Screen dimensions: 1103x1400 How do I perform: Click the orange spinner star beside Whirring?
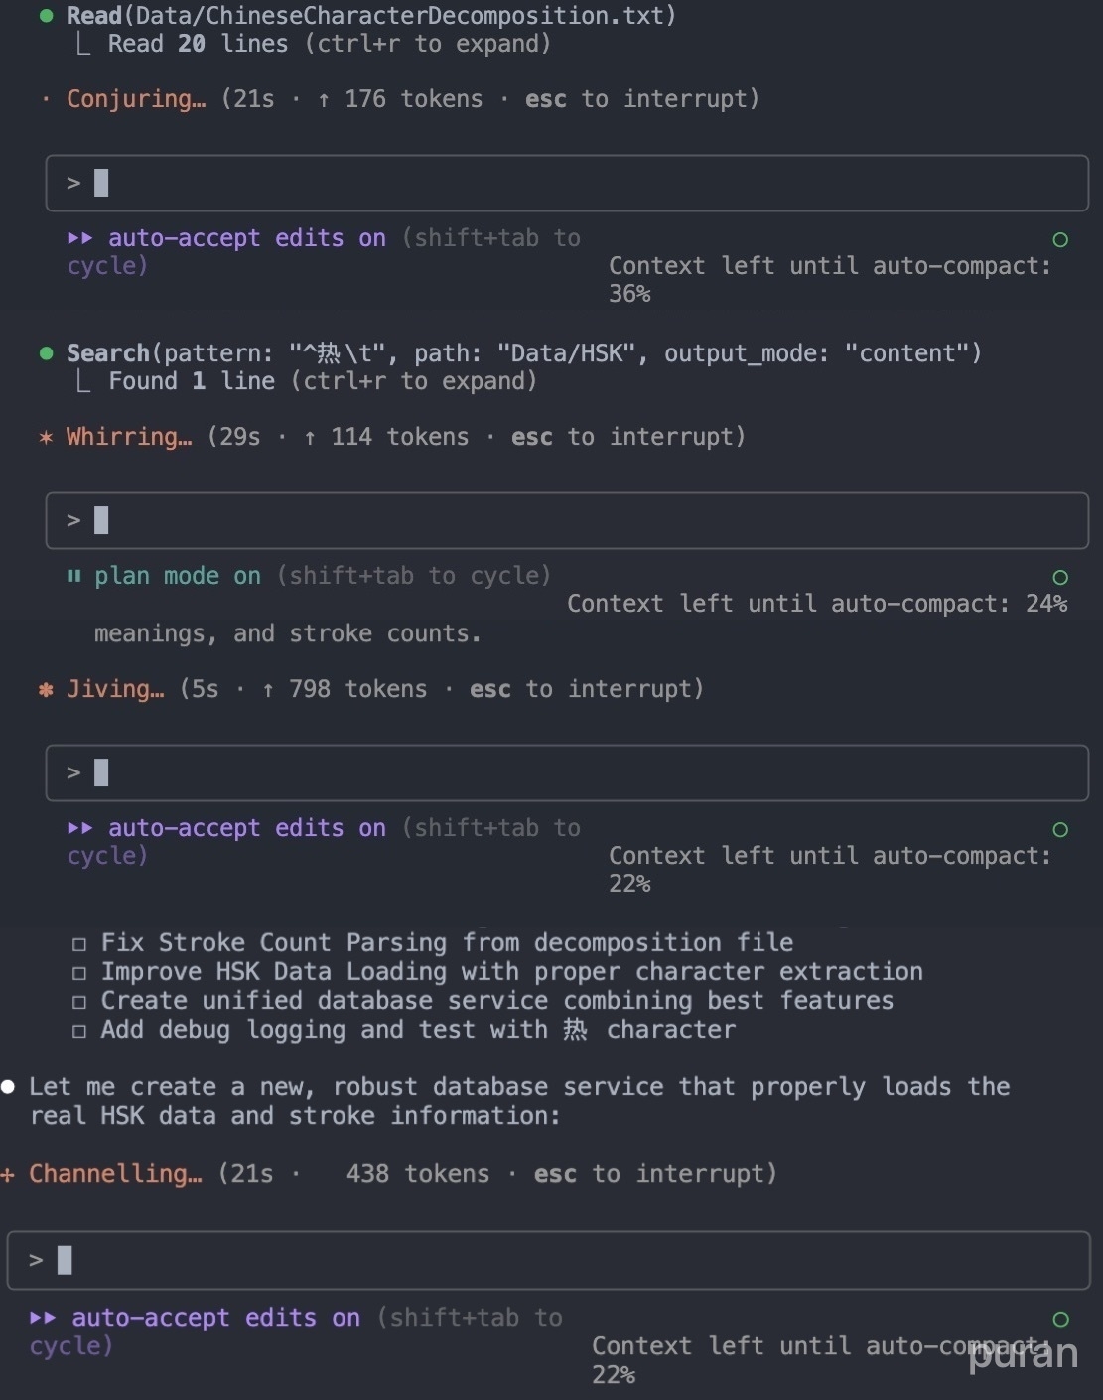46,437
